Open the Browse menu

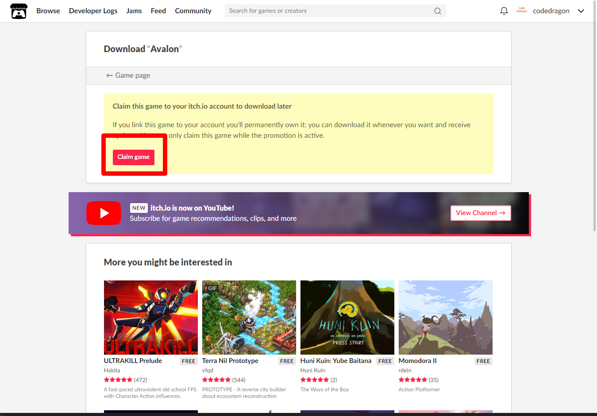point(48,11)
